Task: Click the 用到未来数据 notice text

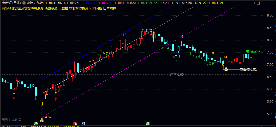Action: coord(11,120)
